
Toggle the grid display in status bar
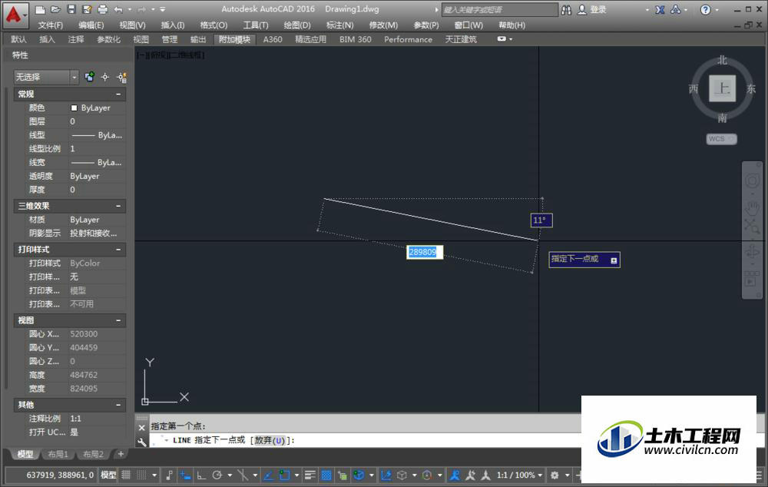[126, 475]
